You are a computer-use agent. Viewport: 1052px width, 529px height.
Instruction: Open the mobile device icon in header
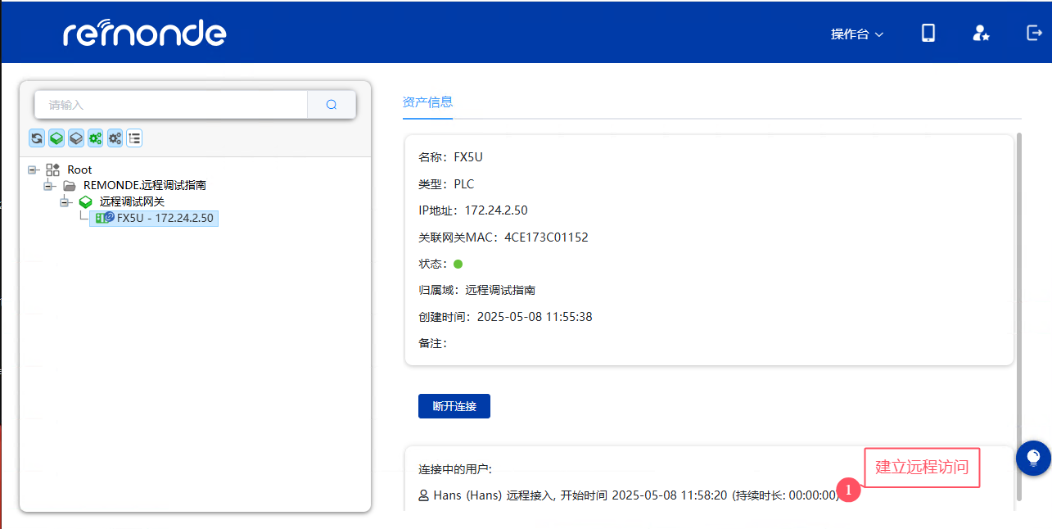928,33
